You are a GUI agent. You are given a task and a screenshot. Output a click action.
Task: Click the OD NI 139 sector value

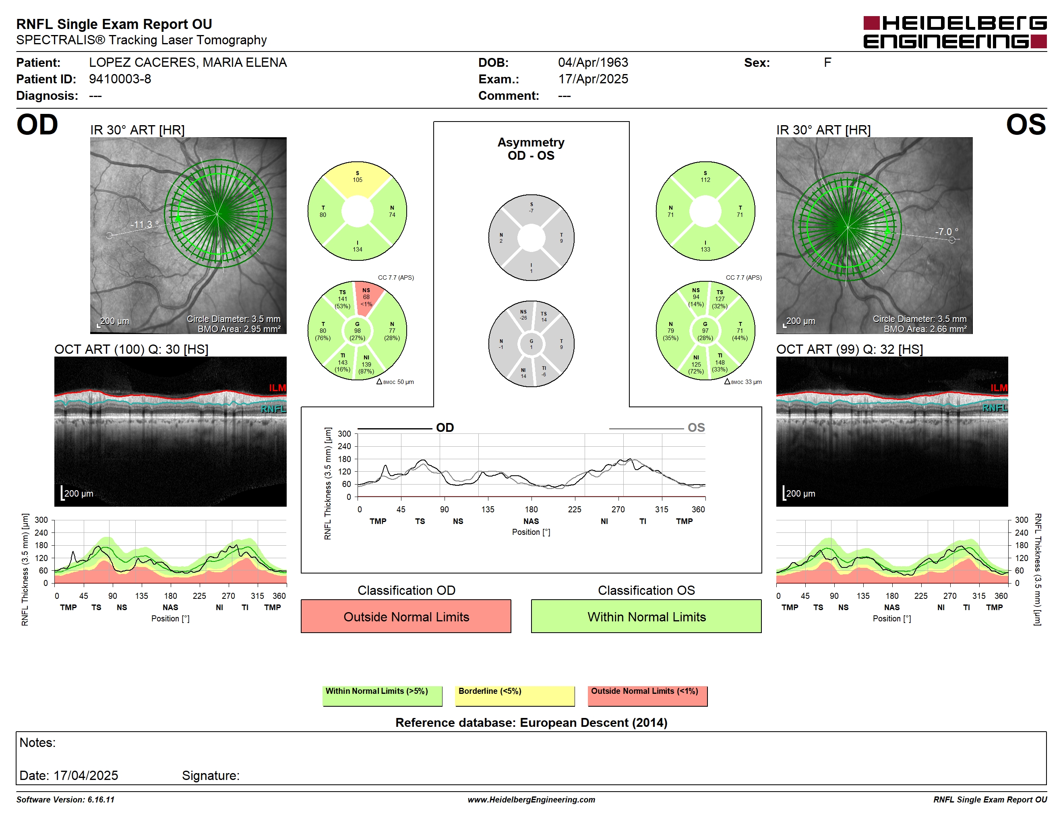pyautogui.click(x=366, y=365)
